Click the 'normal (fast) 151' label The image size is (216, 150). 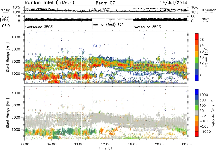click(x=108, y=24)
